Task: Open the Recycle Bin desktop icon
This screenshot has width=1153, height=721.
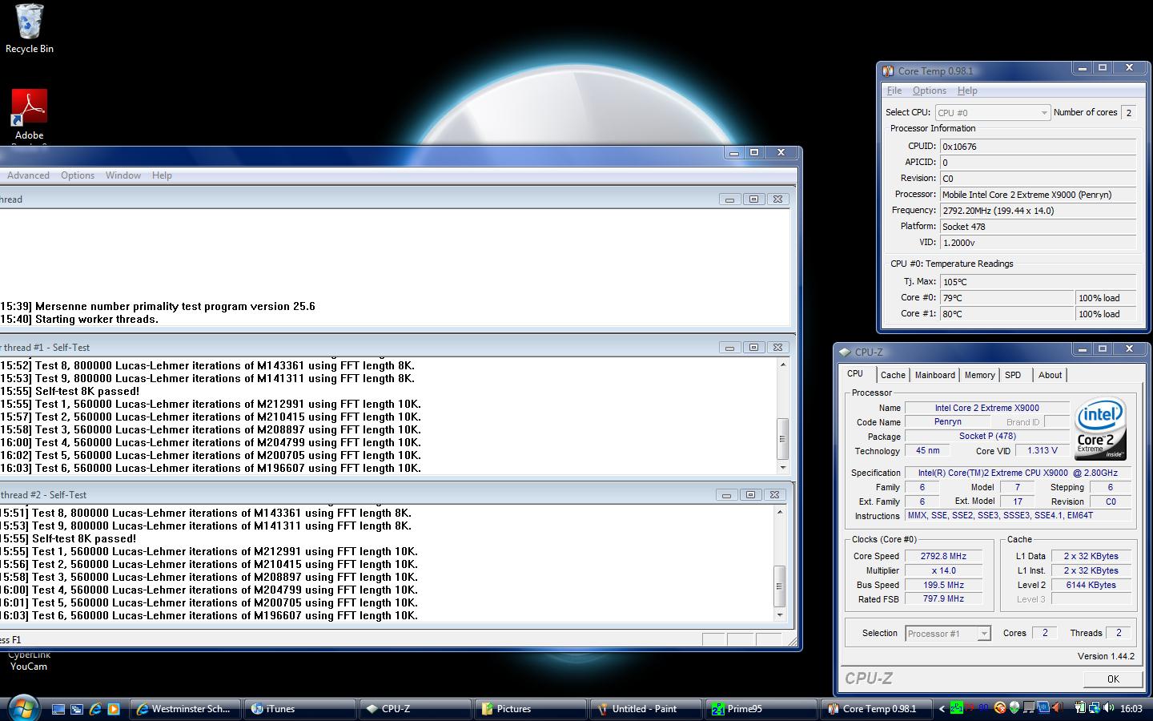Action: click(30, 29)
